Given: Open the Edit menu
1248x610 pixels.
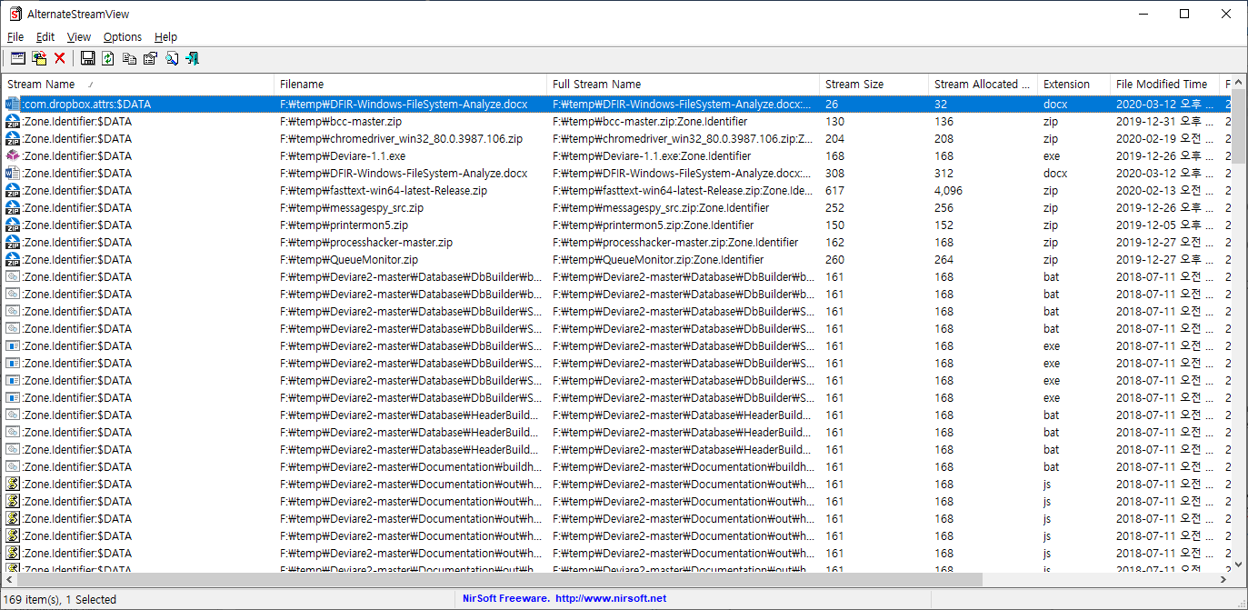Looking at the screenshot, I should (x=45, y=37).
